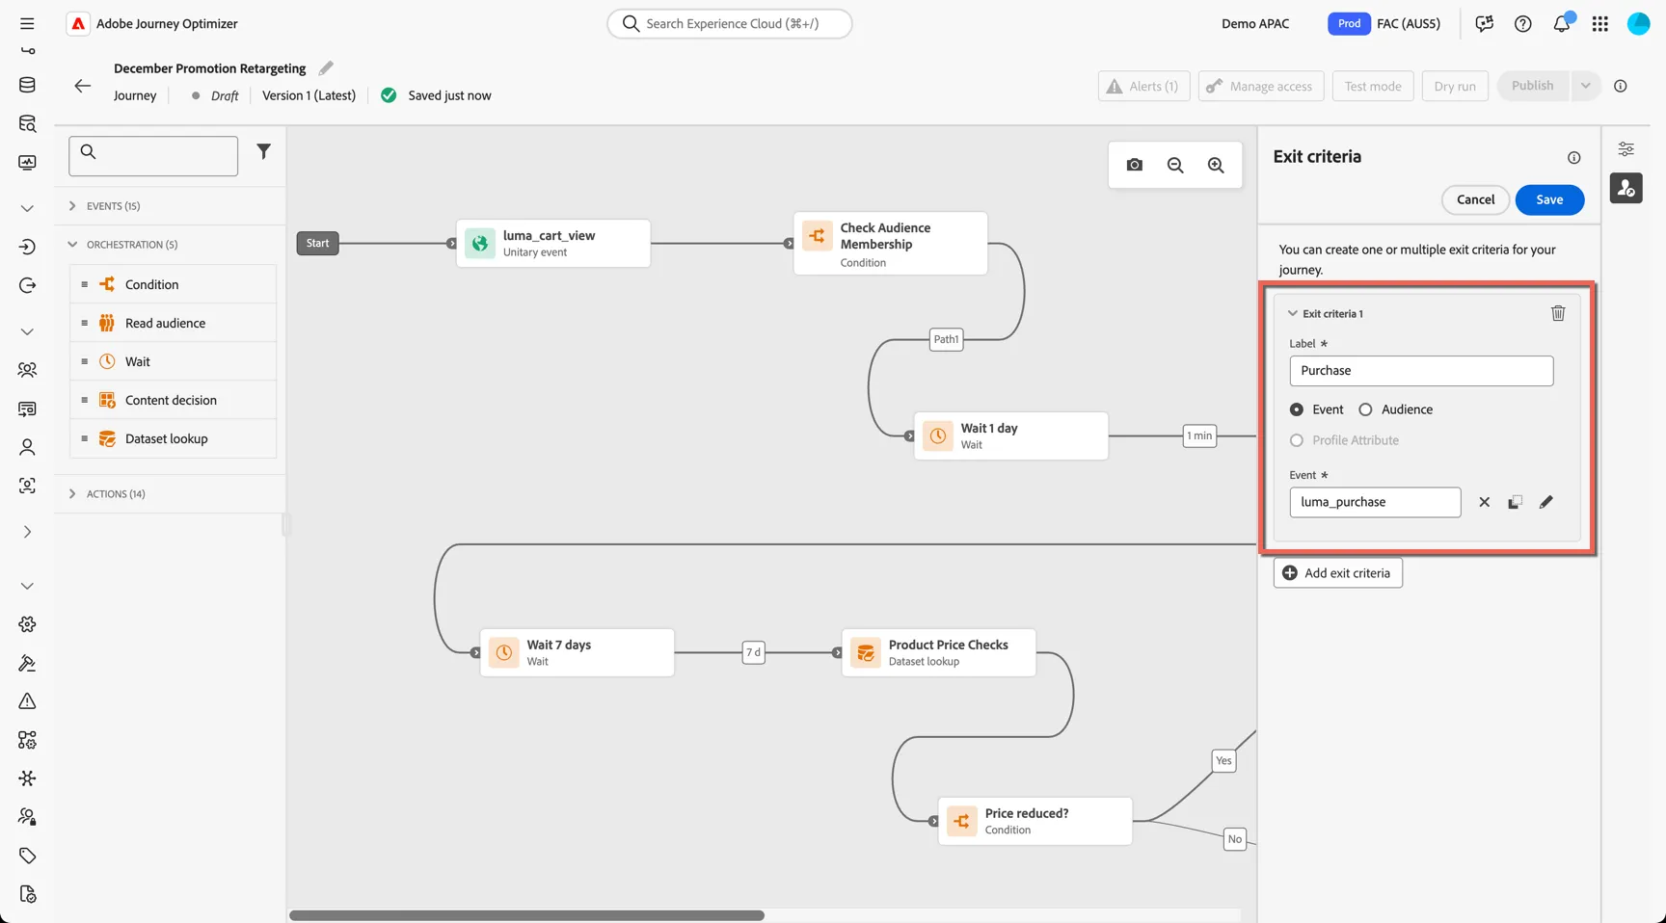
Task: Select the Dataset lookup activity
Action: (174, 438)
